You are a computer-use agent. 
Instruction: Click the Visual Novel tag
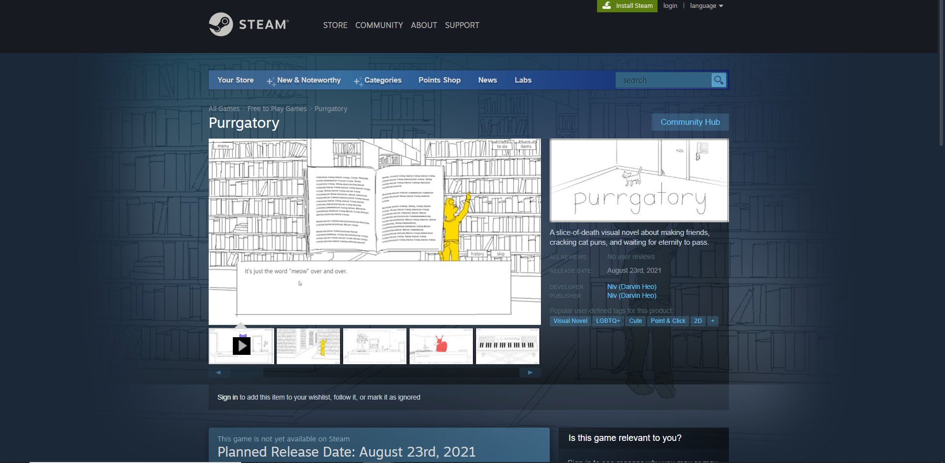pos(570,321)
